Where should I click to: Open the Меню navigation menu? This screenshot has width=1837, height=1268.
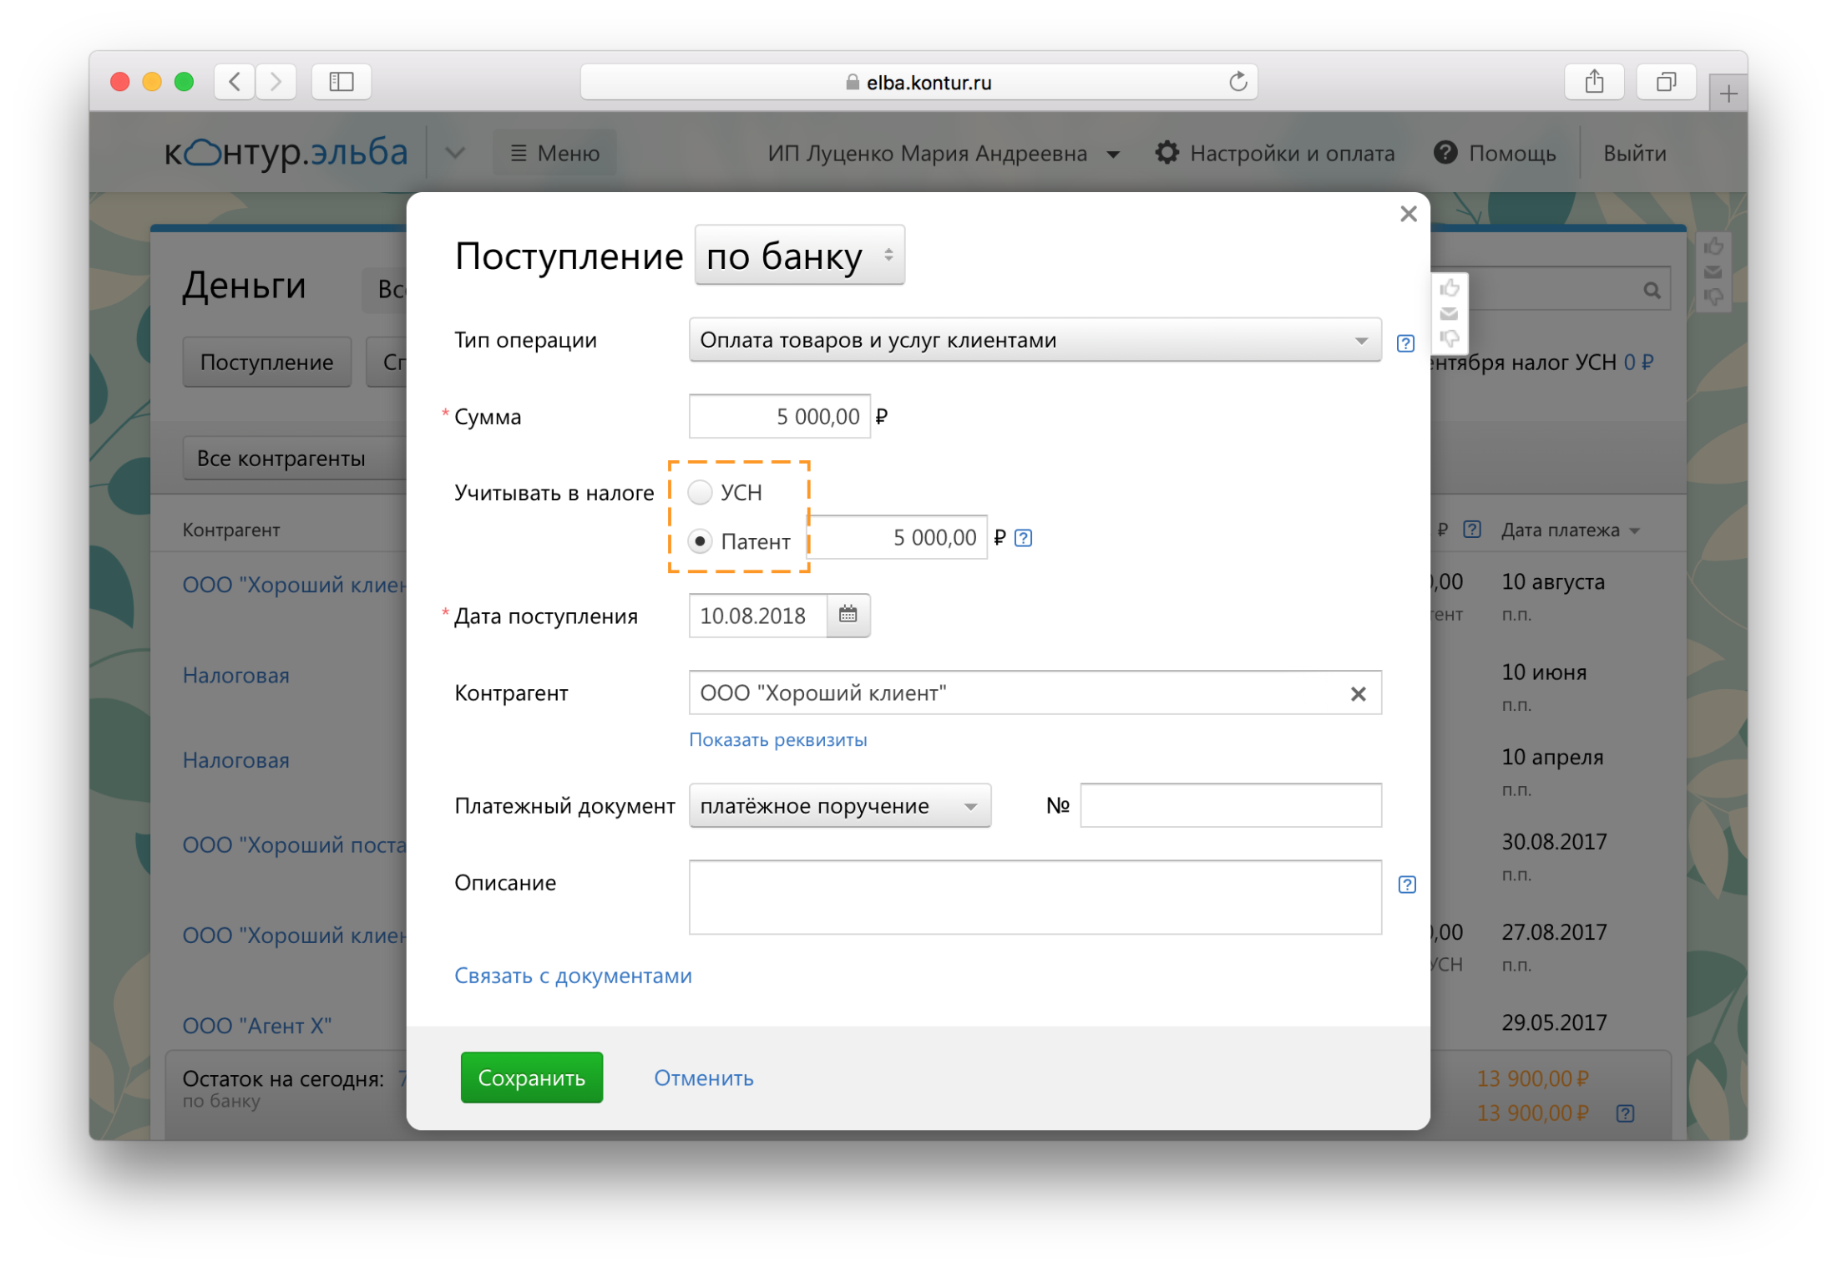(x=557, y=154)
